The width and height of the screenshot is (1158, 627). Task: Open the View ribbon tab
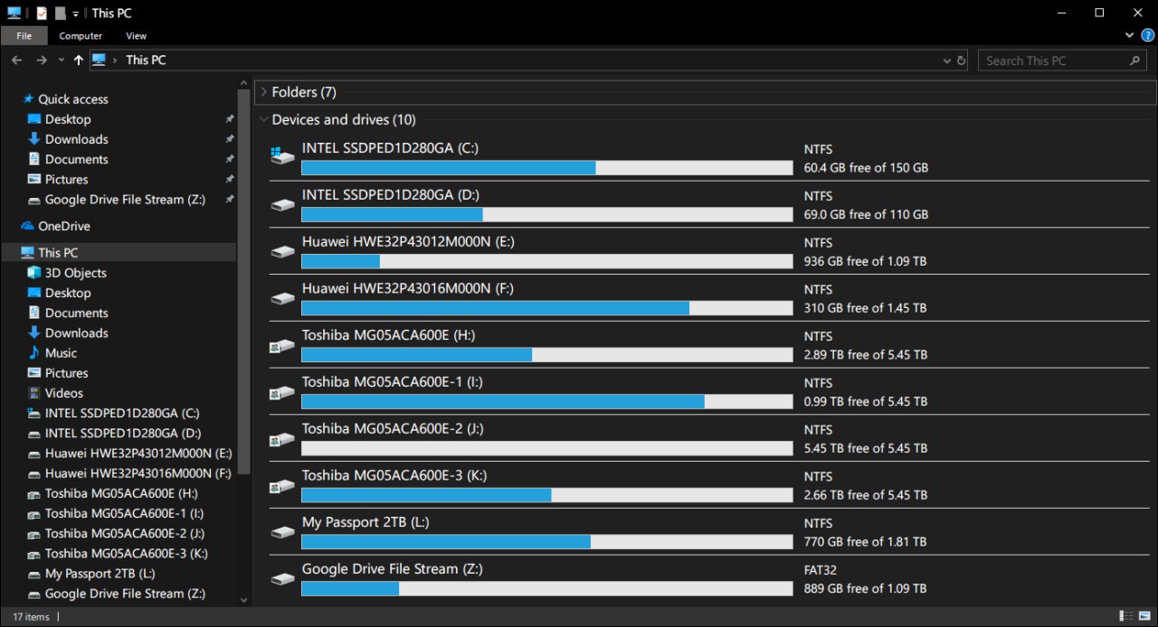coord(137,36)
